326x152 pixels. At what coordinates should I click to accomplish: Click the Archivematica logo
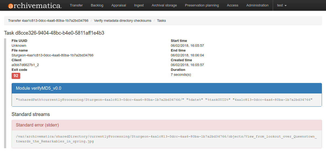tap(35, 6)
